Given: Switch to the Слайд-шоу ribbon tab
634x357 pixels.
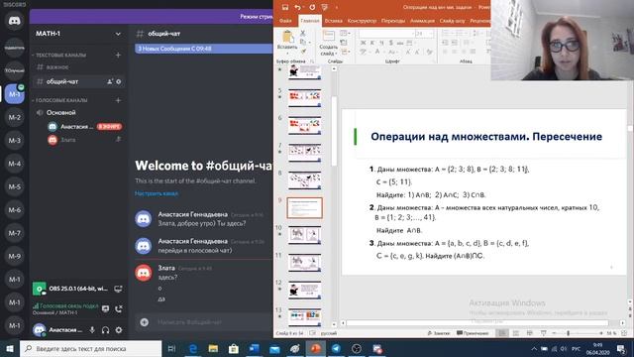Looking at the screenshot, I should (452, 21).
